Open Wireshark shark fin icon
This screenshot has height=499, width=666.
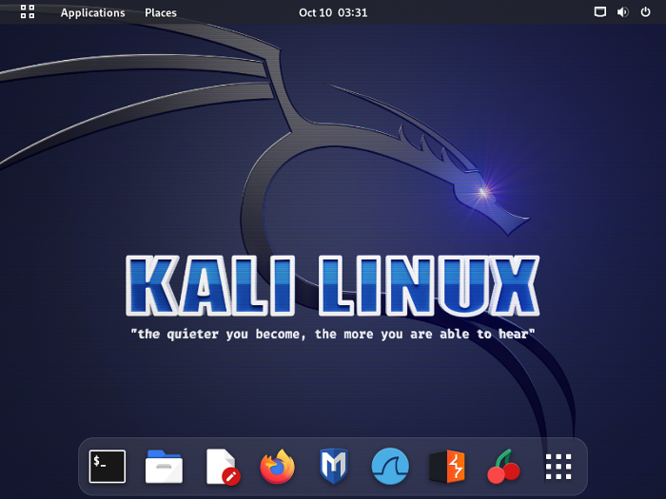pyautogui.click(x=390, y=467)
